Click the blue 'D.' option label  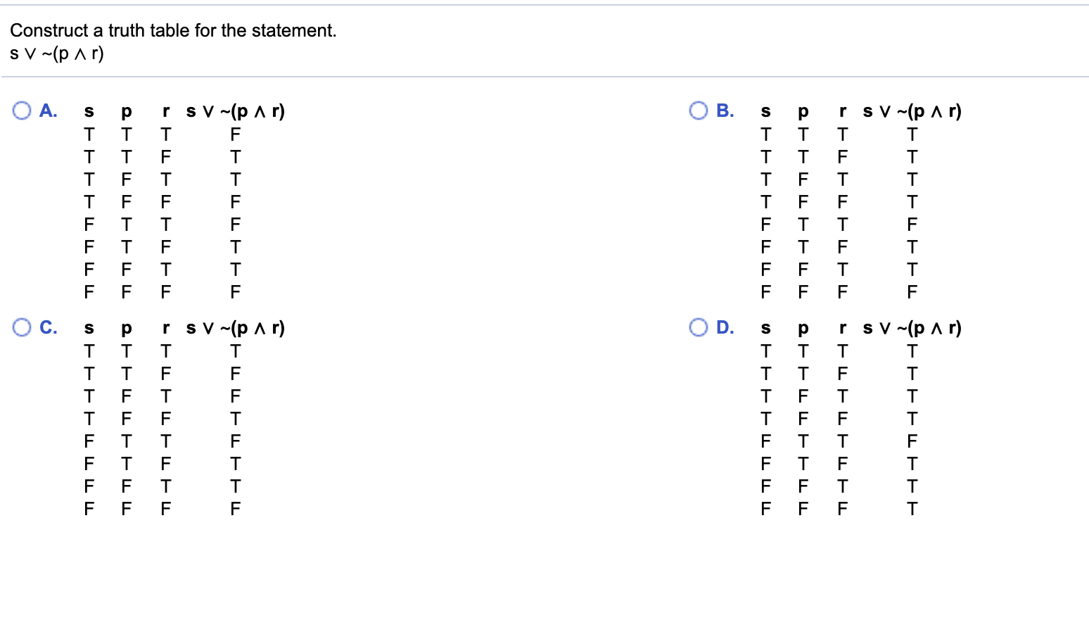[725, 327]
